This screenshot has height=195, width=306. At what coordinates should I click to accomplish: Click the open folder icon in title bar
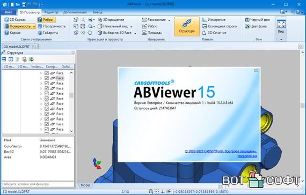point(18,4)
